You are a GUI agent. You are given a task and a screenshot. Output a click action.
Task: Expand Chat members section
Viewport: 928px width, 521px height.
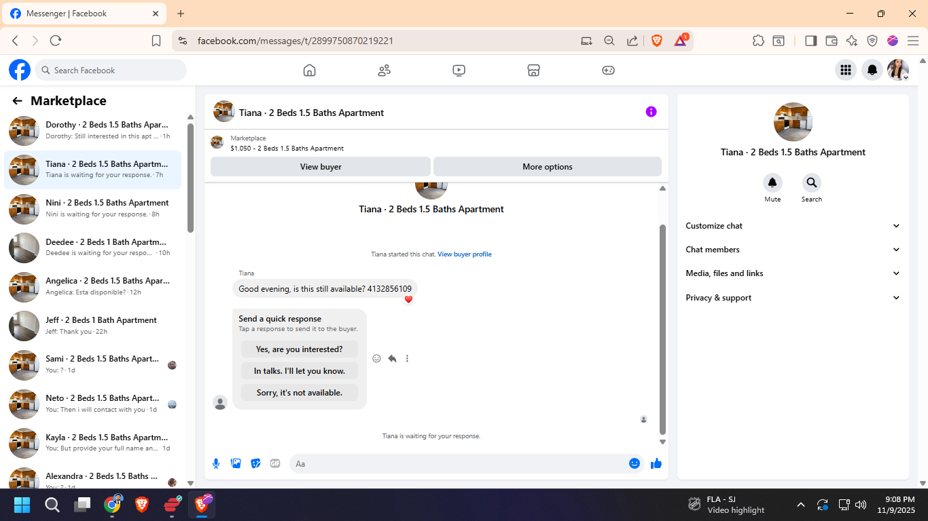pyautogui.click(x=793, y=250)
